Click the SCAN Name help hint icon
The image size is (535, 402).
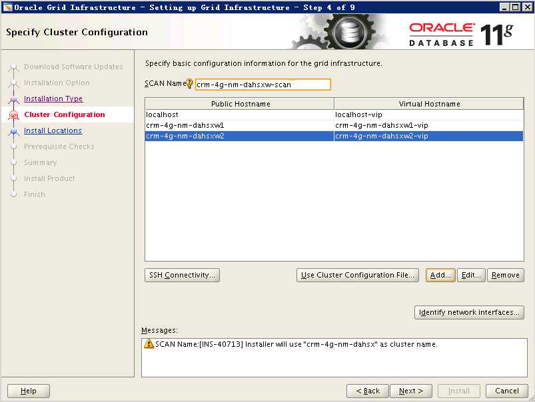pos(189,84)
